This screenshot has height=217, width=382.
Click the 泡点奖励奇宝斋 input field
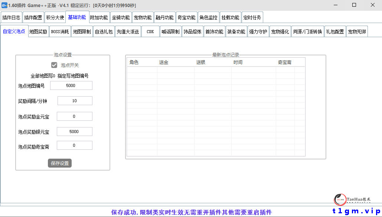point(74,145)
